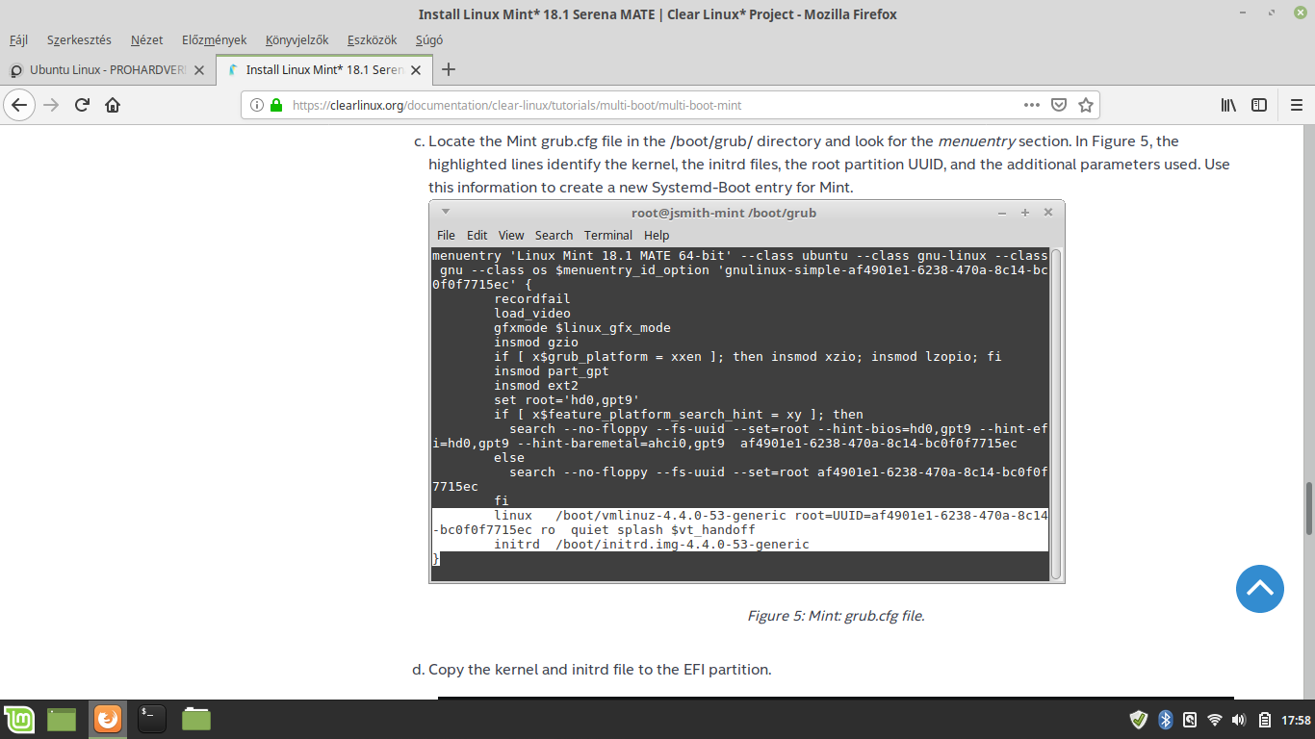Open the Bluetooth tray icon
1315x739 pixels.
1165,719
